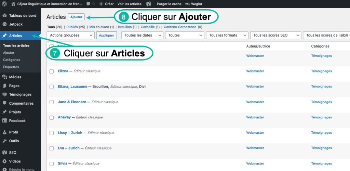Select the Jane & Eleonore article checkbox
Screen dimensions: 350x171
(x=52, y=102)
